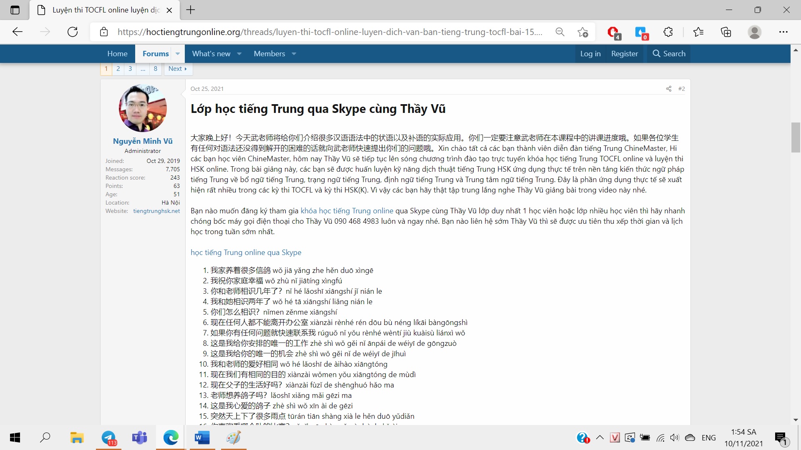The height and width of the screenshot is (450, 801).
Task: Expand the Forums dropdown arrow
Action: (177, 54)
